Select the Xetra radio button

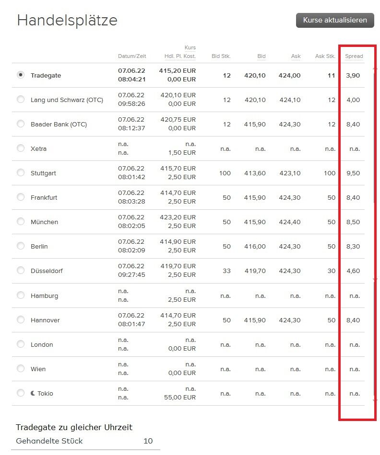click(x=21, y=148)
